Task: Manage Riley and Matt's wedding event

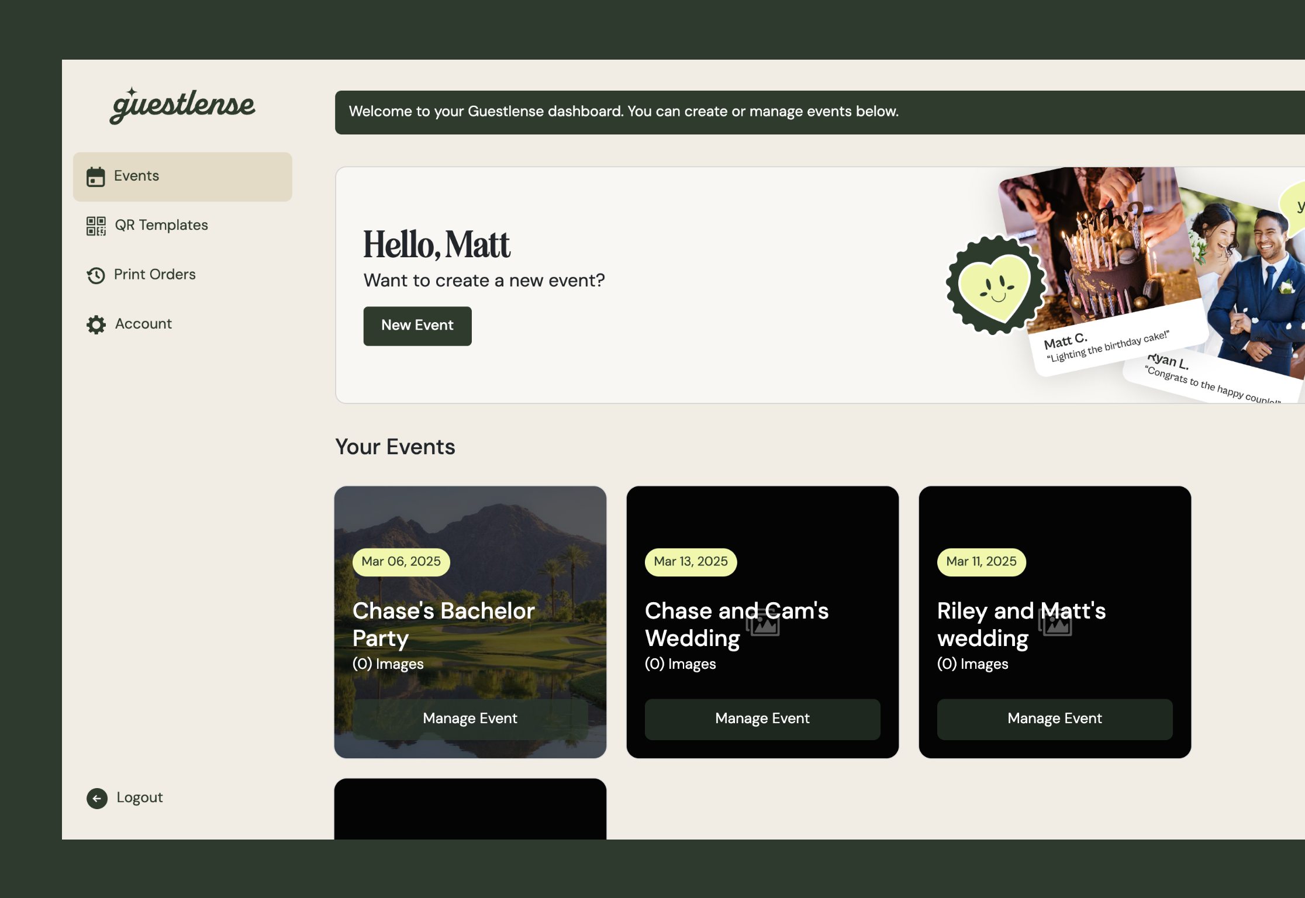Action: [x=1055, y=719]
